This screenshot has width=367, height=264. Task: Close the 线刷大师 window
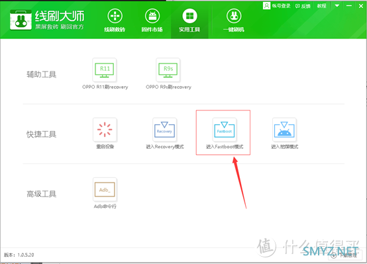(x=361, y=6)
